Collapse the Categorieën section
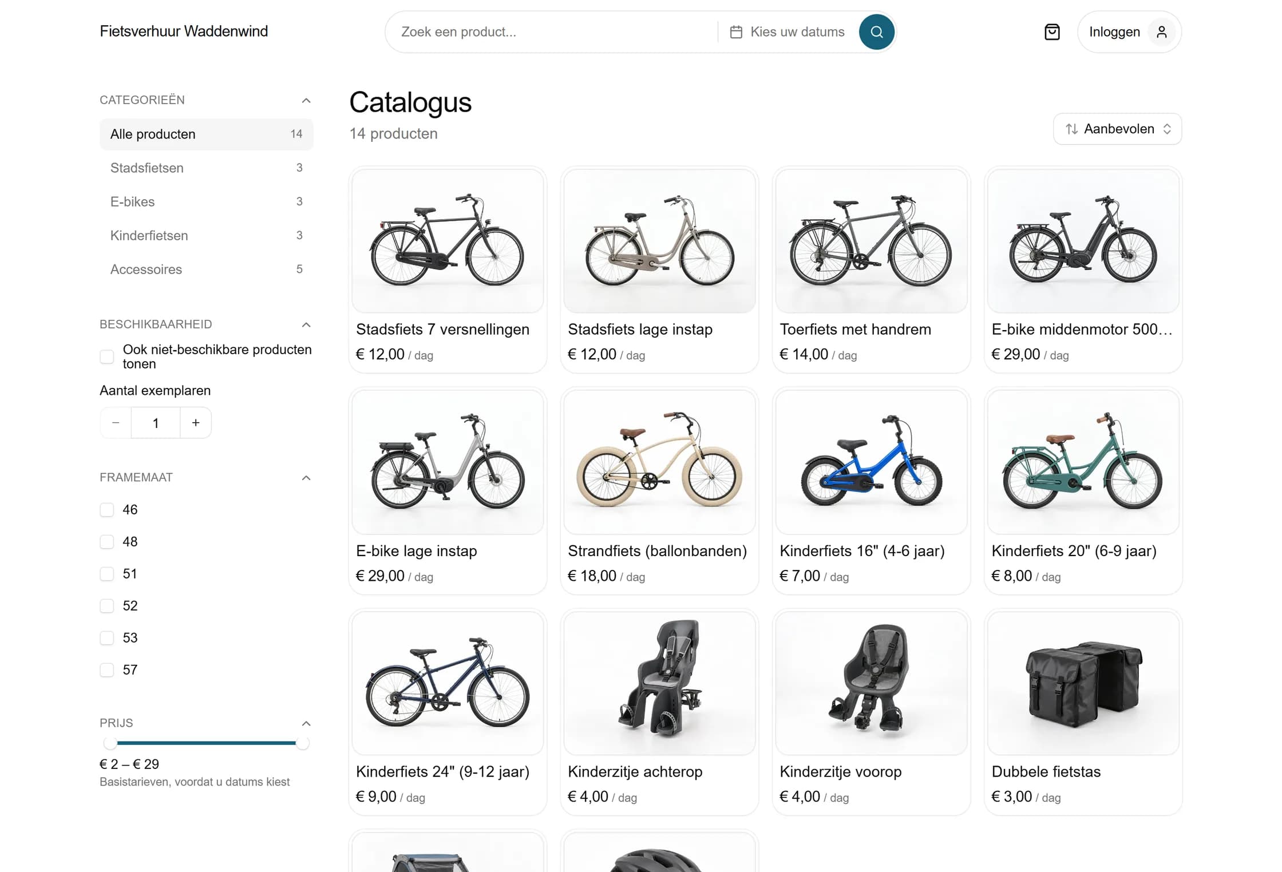 pos(306,101)
